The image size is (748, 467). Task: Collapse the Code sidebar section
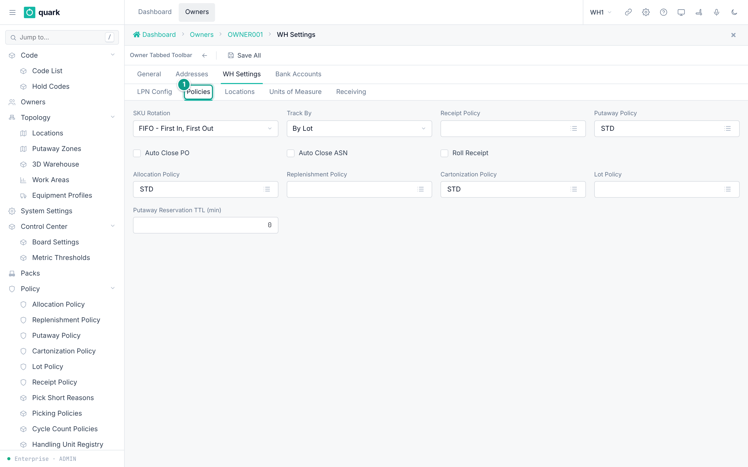tap(112, 55)
